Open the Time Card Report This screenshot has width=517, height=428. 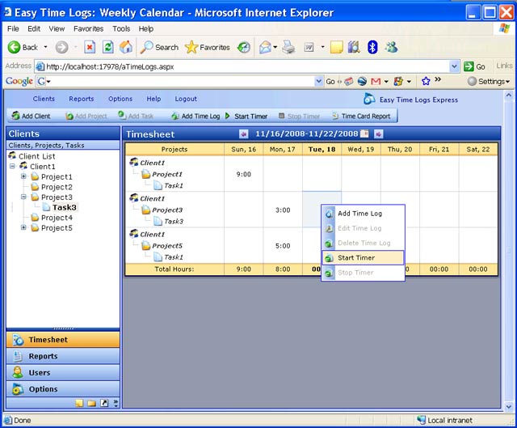click(x=361, y=117)
